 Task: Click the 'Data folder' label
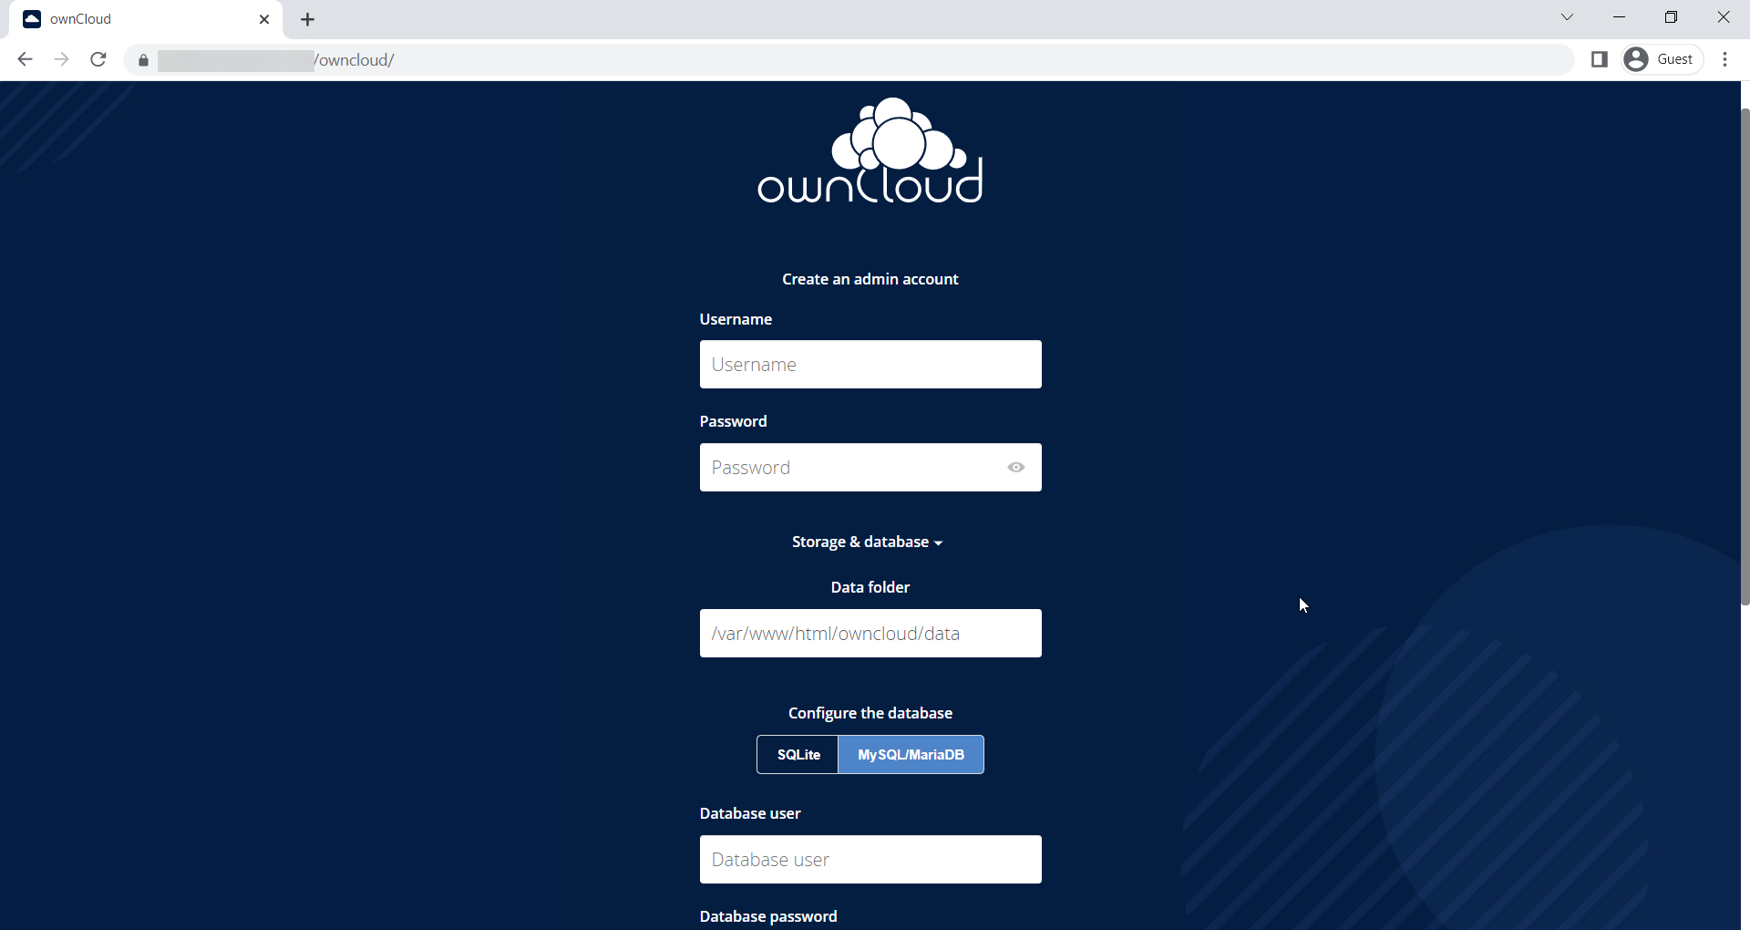[870, 587]
